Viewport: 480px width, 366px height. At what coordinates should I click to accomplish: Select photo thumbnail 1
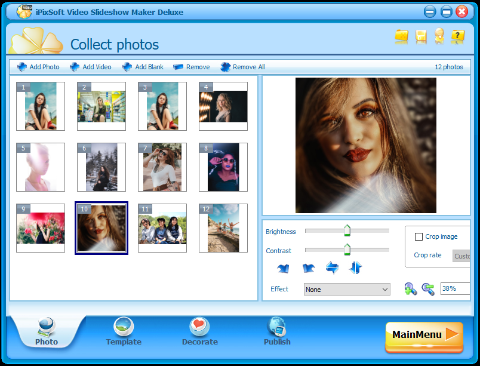coord(41,106)
